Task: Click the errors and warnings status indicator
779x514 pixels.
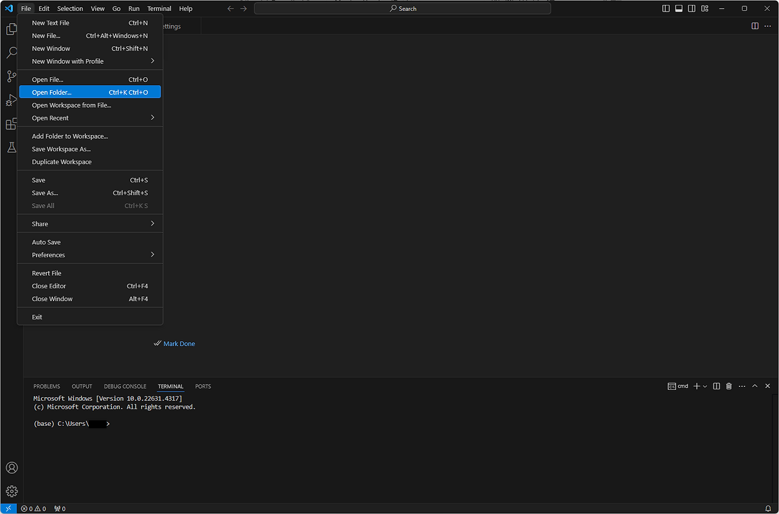Action: point(33,509)
